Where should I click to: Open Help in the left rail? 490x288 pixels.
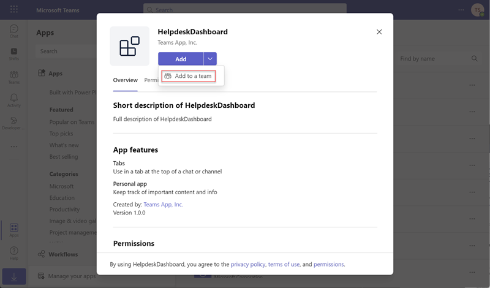point(13,253)
